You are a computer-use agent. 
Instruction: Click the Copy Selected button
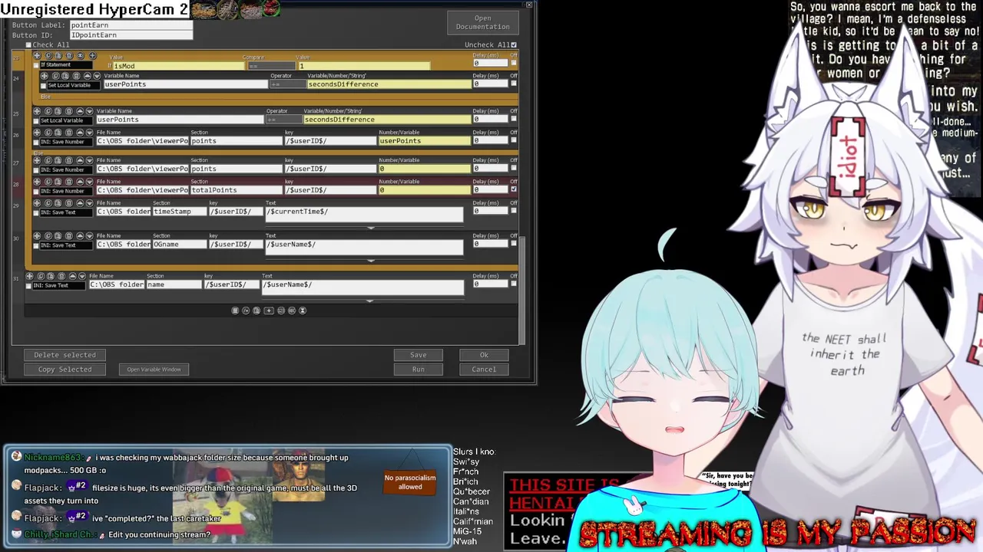65,370
